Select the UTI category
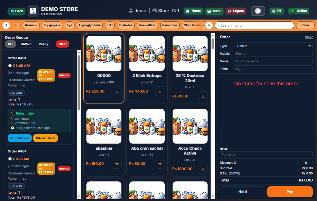Image resolution: width=317 pixels, height=201 pixels. coord(110,25)
